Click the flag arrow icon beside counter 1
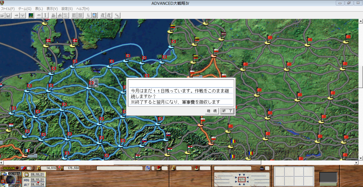 (x=23, y=168)
